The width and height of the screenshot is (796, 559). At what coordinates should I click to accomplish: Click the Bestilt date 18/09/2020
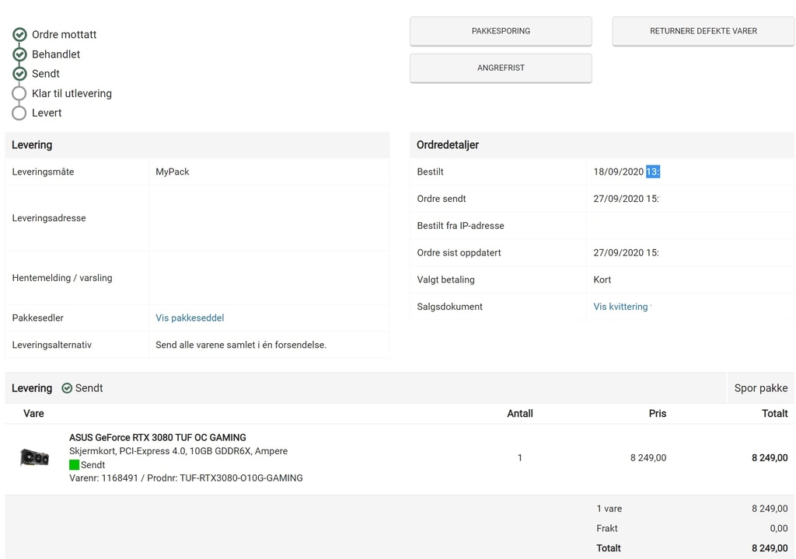pos(618,172)
